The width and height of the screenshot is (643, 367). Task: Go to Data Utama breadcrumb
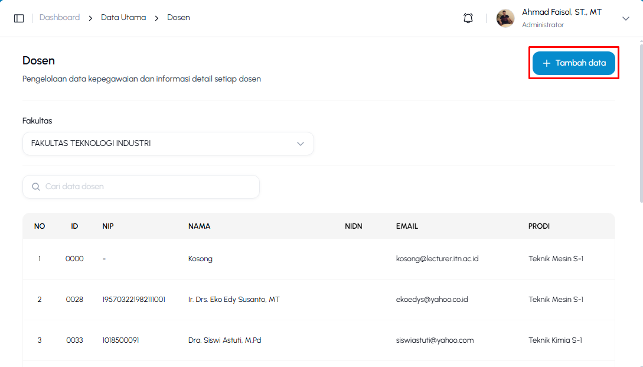123,18
